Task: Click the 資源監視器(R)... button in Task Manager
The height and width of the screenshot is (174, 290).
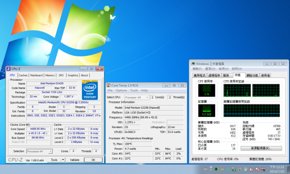Action: click(x=261, y=148)
